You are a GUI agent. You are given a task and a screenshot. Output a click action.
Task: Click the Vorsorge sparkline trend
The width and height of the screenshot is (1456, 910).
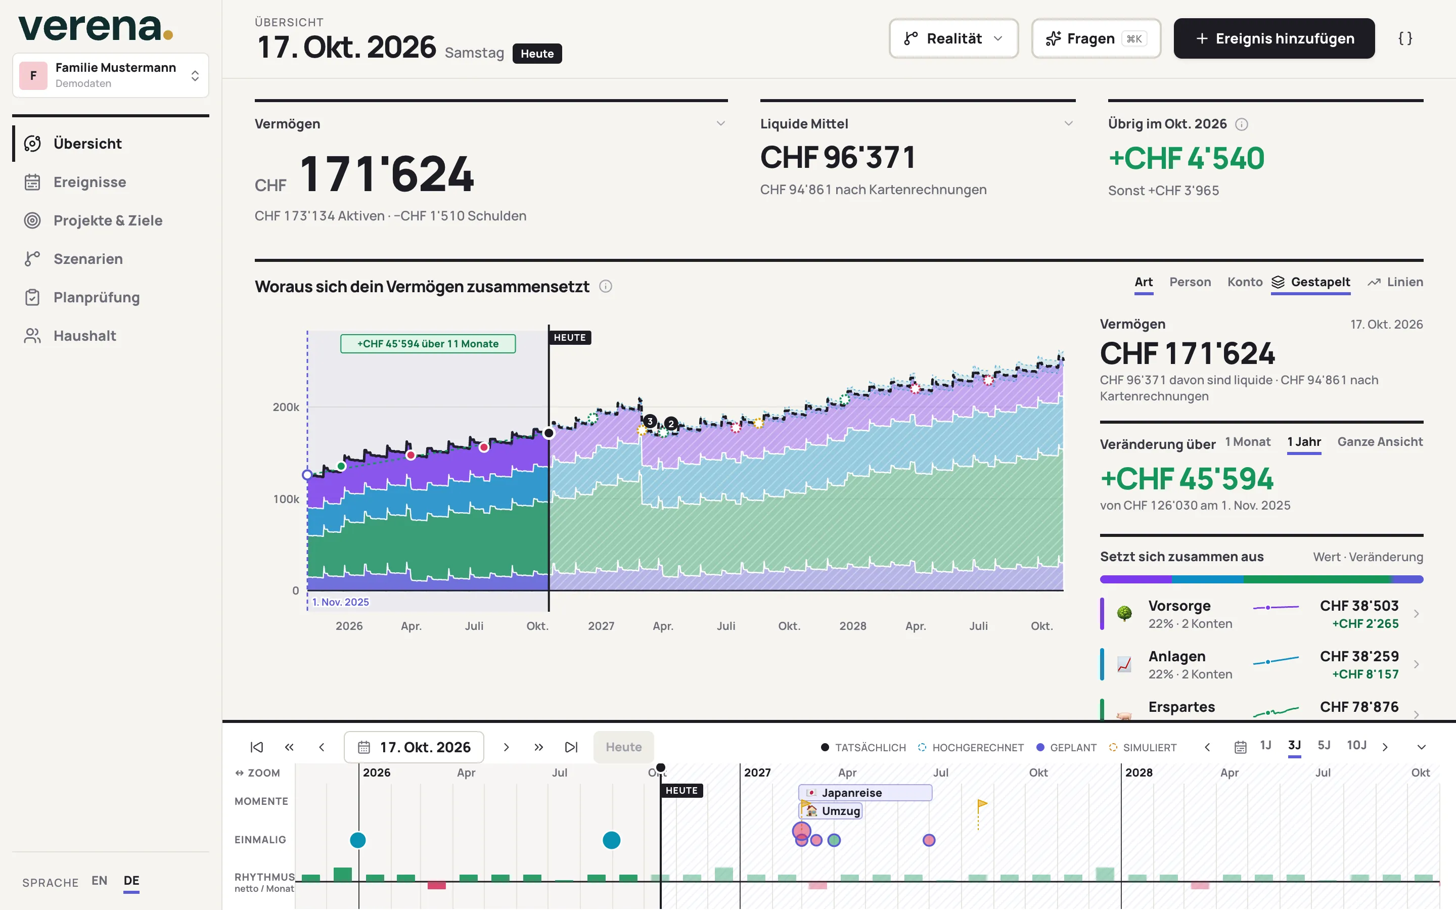point(1276,608)
